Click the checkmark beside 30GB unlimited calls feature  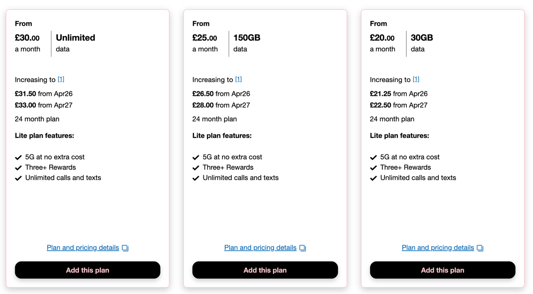coord(373,177)
